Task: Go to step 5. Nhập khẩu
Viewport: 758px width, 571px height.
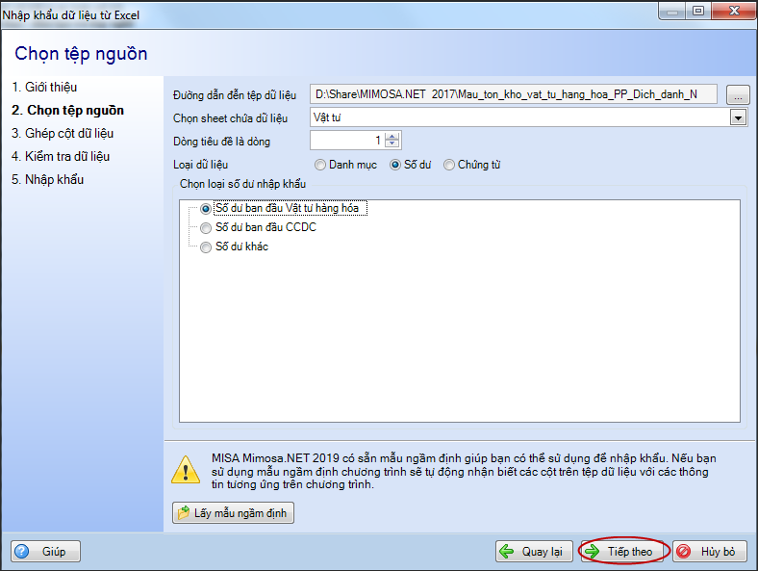Action: (x=47, y=179)
